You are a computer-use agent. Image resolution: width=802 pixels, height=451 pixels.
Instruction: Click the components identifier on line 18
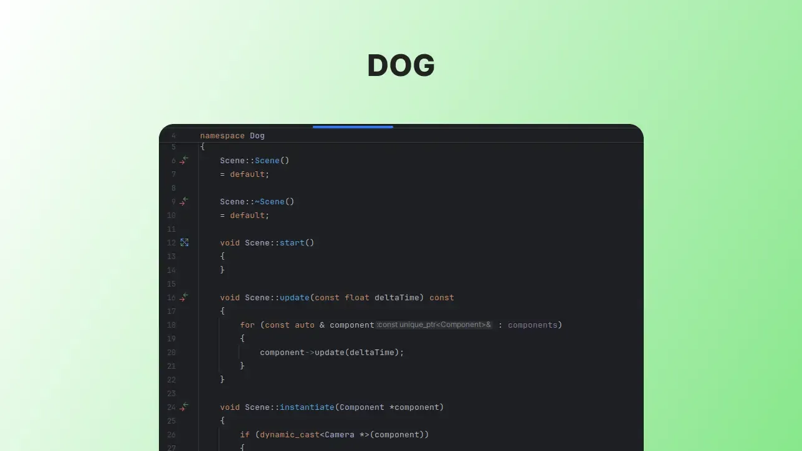coord(533,325)
